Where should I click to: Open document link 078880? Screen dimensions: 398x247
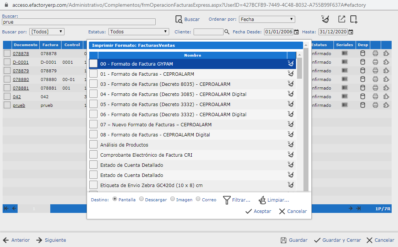[x=21, y=79]
